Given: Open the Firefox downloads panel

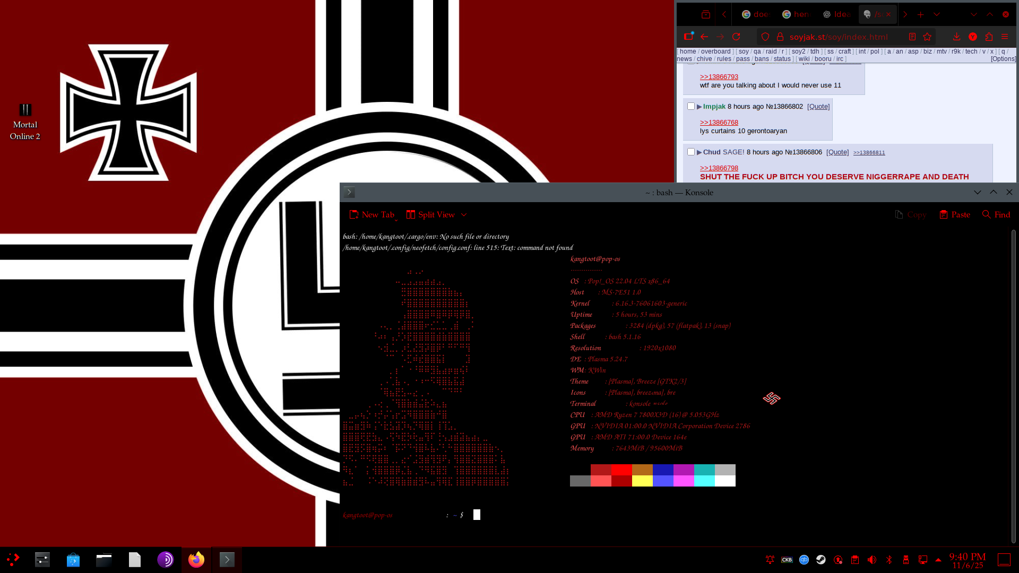Looking at the screenshot, I should 956,37.
